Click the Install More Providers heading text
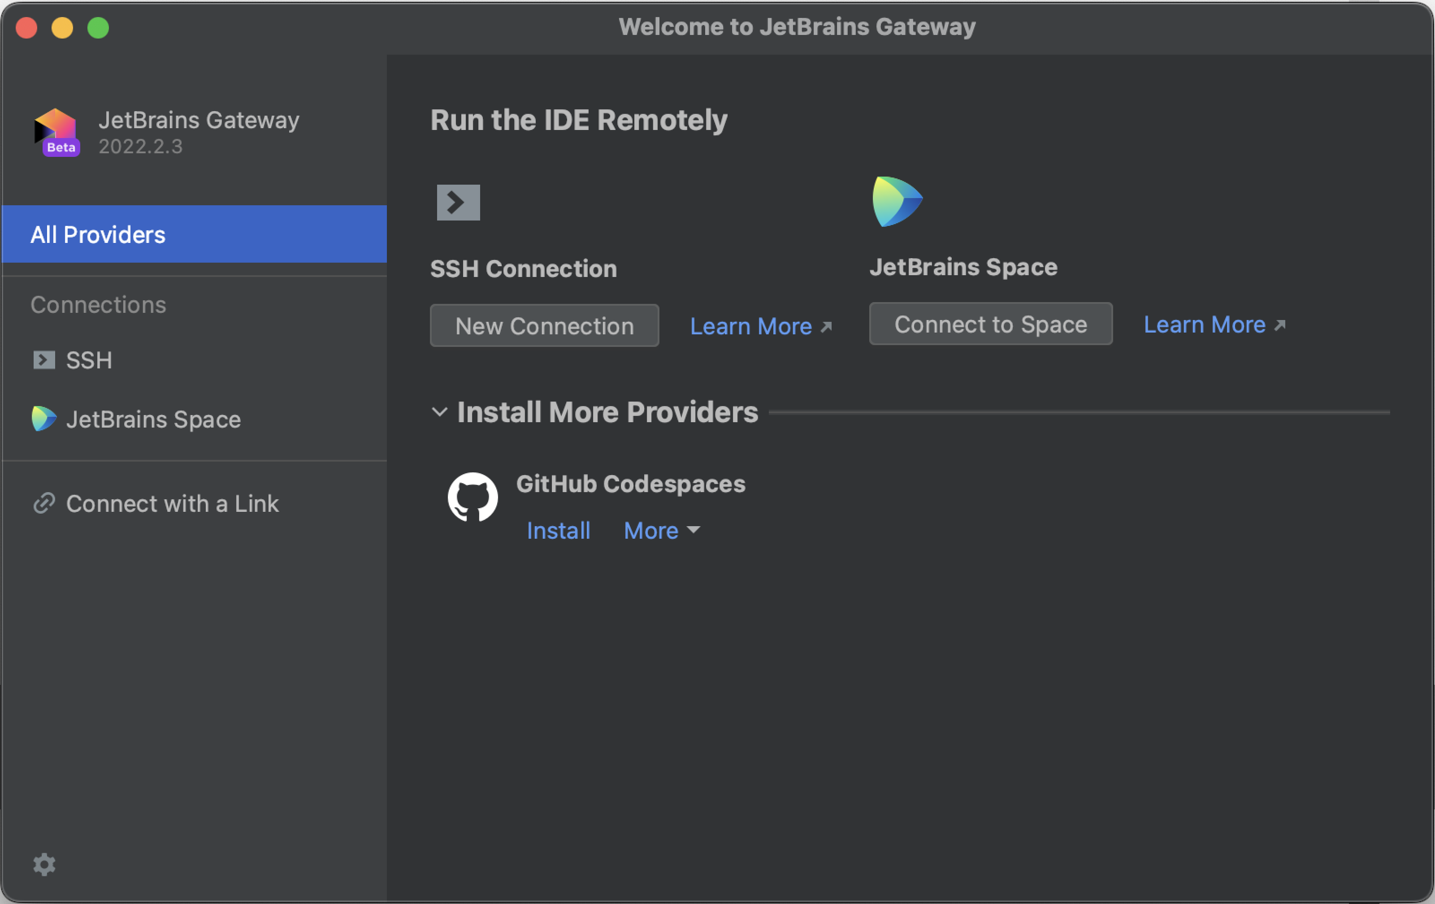This screenshot has height=904, width=1435. [607, 412]
